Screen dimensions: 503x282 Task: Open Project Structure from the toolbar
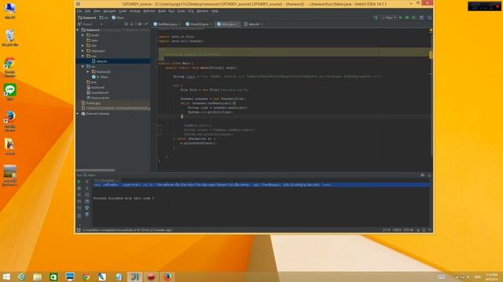(x=421, y=17)
